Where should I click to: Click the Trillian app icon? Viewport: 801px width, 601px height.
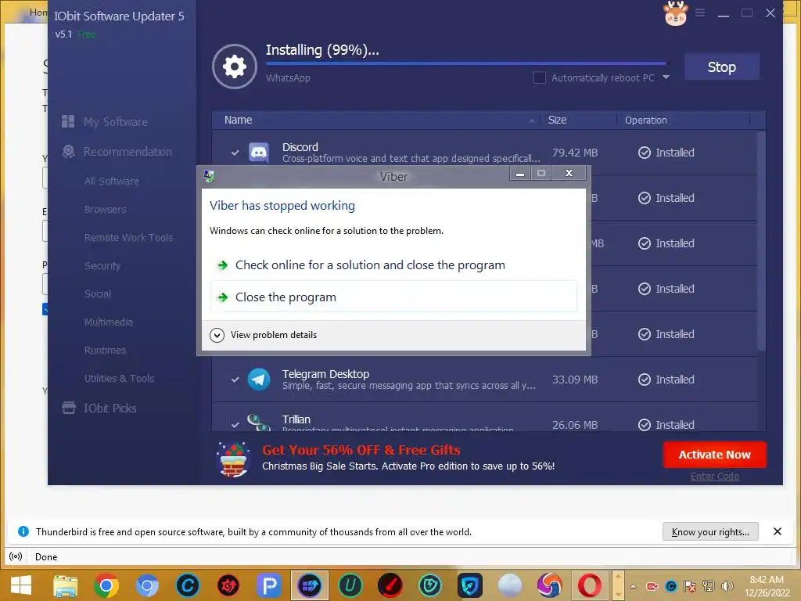259,423
